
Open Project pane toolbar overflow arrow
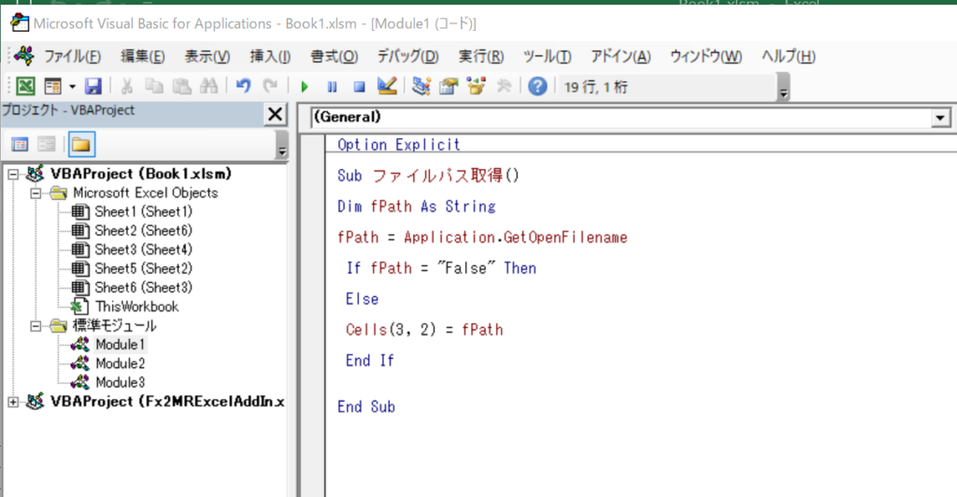click(x=281, y=145)
